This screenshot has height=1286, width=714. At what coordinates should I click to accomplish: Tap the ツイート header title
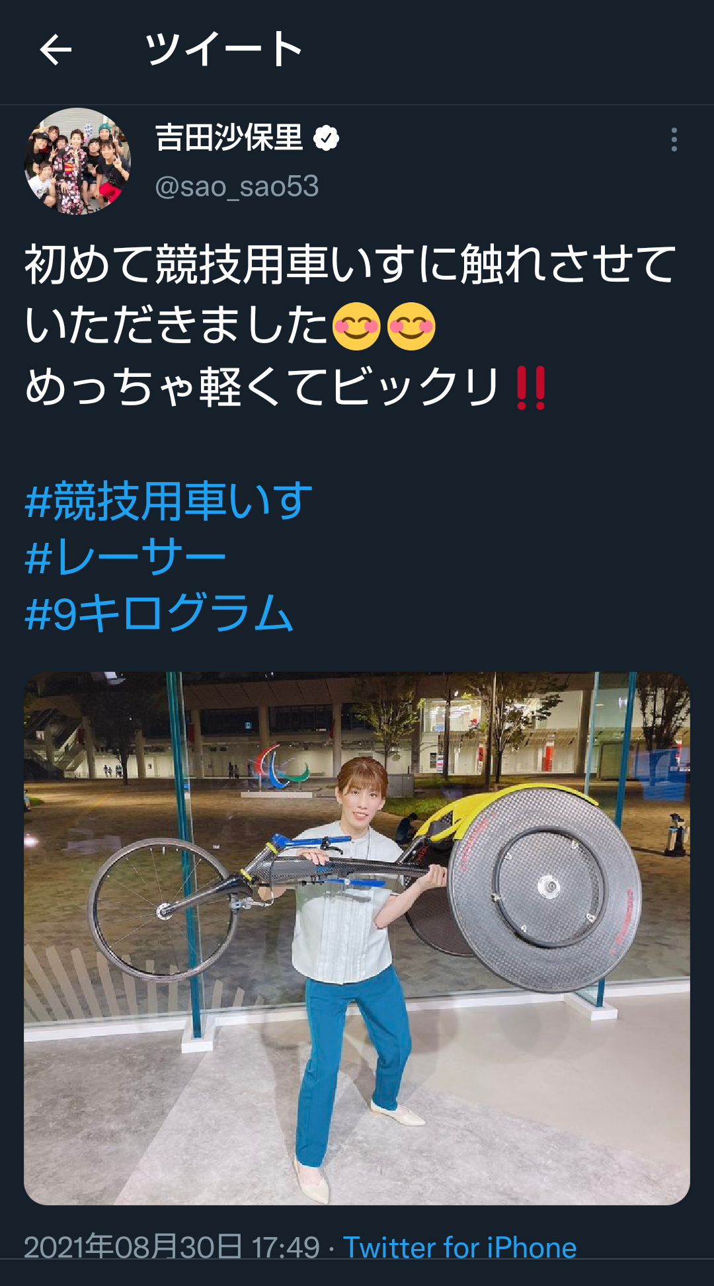pos(223,50)
